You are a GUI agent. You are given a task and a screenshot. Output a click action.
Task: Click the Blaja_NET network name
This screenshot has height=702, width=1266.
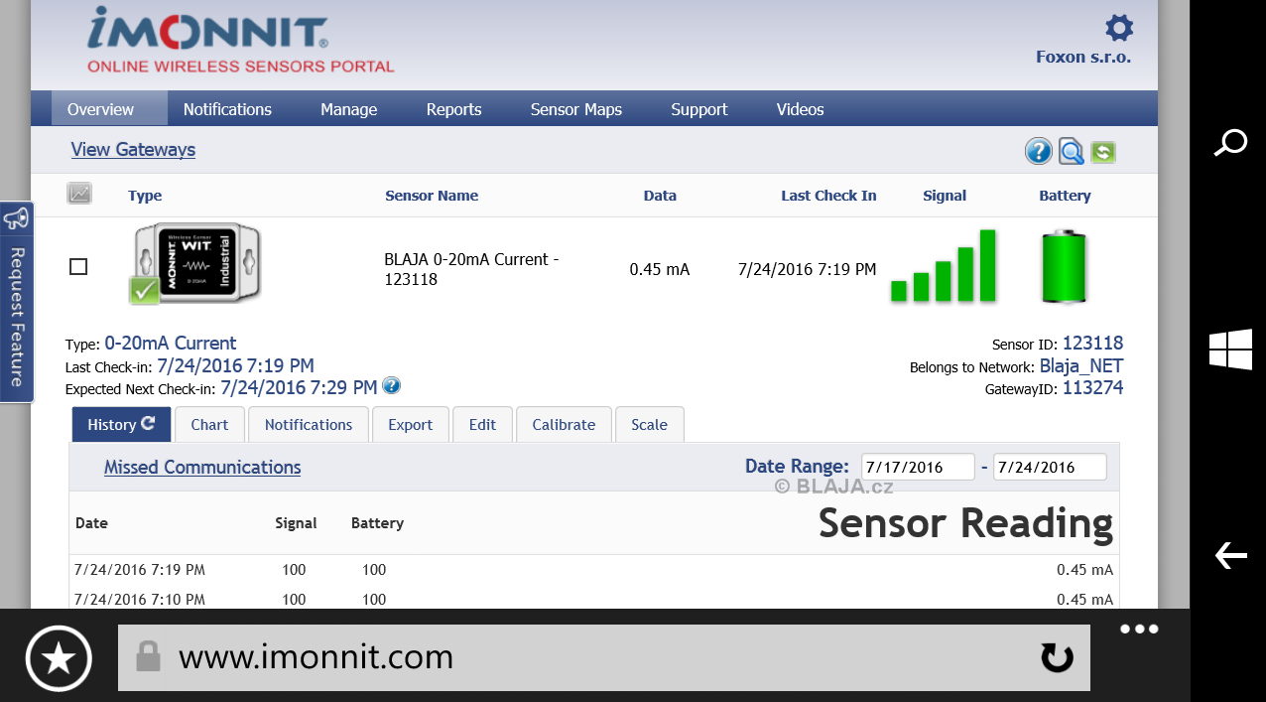1081,366
